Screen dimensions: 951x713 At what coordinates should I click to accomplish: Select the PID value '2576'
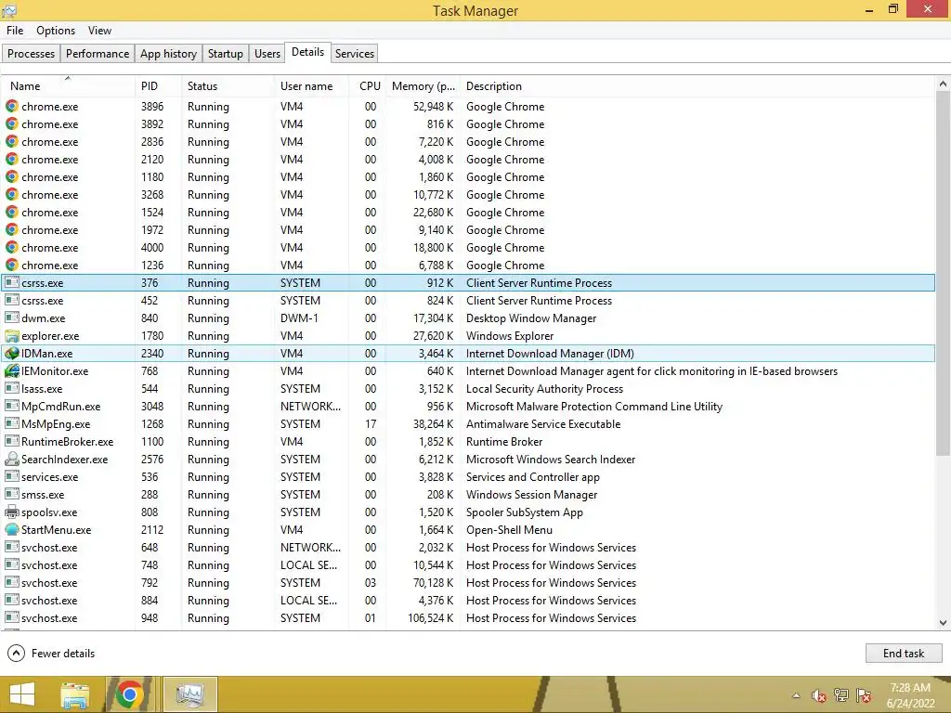click(152, 459)
